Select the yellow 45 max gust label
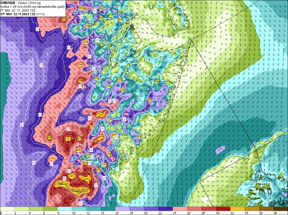Image resolution: width=288 pixels, height=215 pixels. (72, 176)
